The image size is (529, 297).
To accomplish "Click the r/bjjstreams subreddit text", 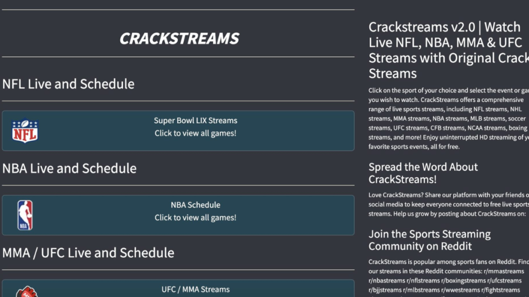I will [x=385, y=290].
